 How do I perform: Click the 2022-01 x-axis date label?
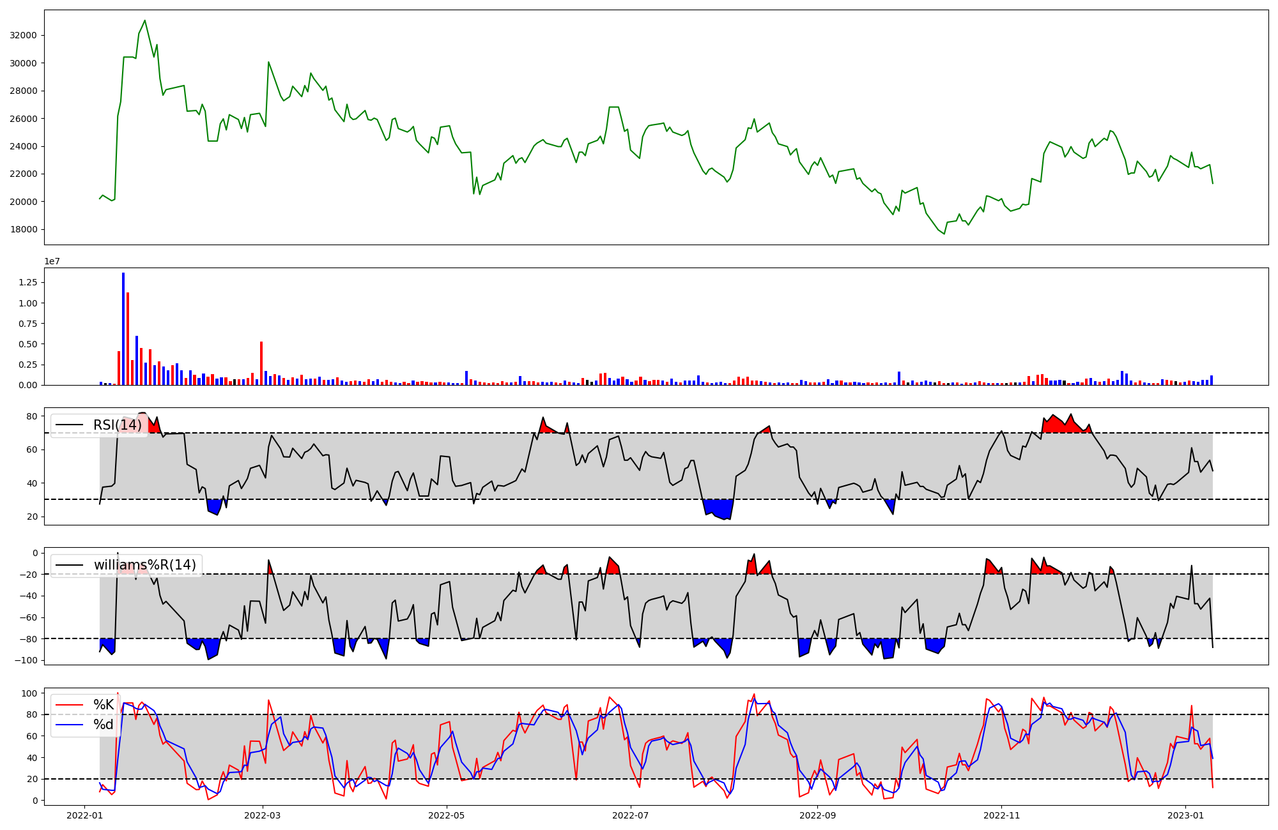coord(84,815)
